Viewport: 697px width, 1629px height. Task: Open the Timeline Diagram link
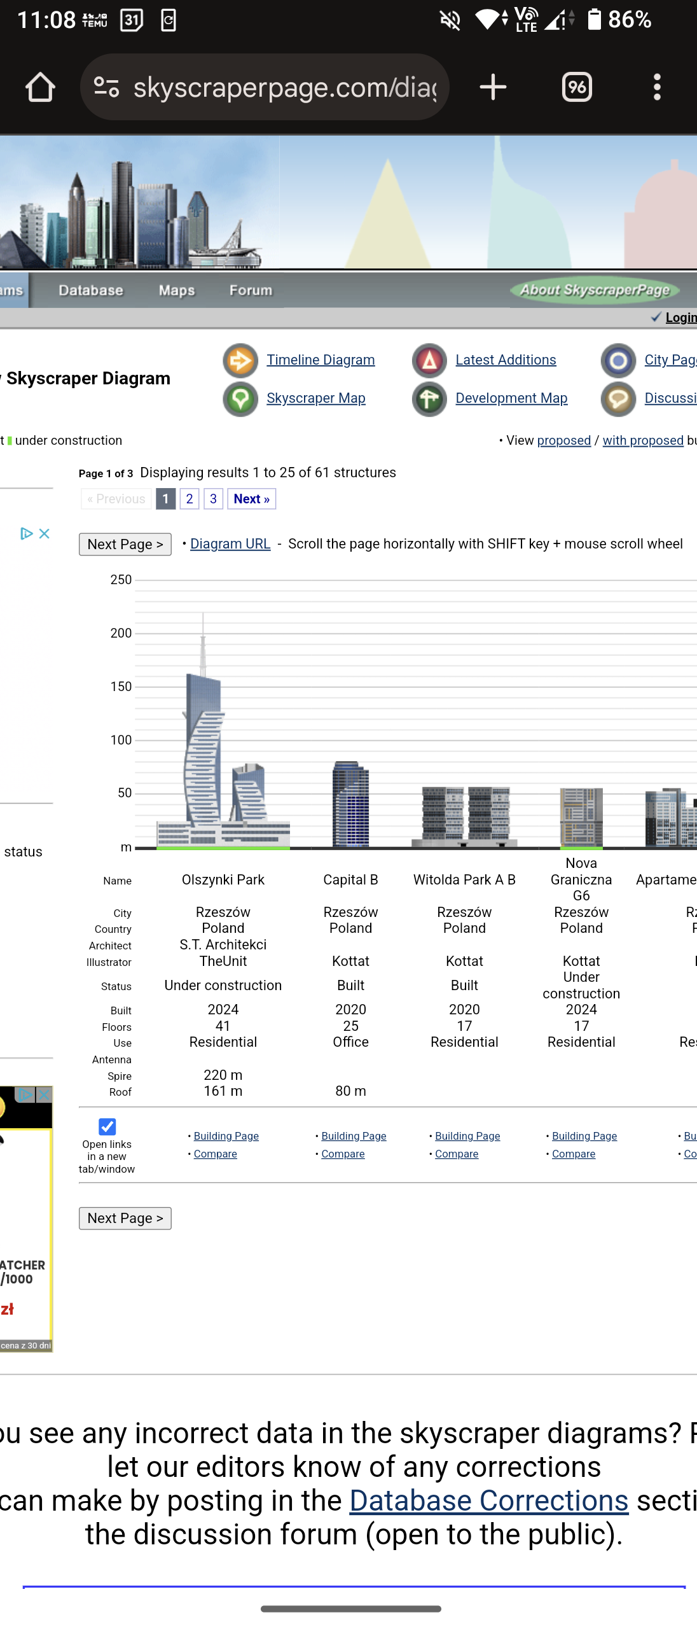[x=321, y=360]
